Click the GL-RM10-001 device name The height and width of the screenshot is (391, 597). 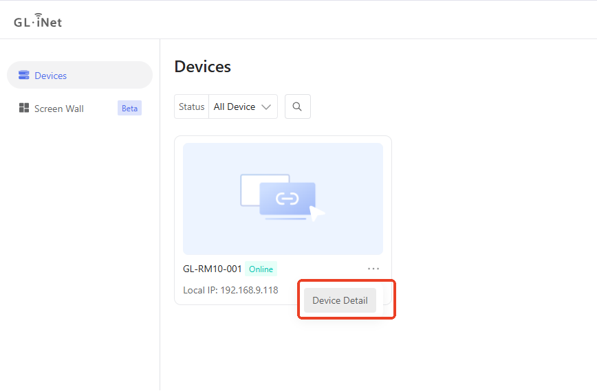212,269
